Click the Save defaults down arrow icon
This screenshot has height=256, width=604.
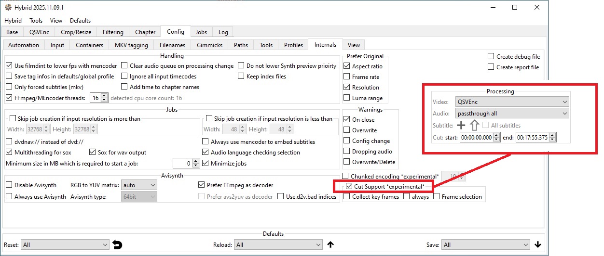tap(538, 244)
